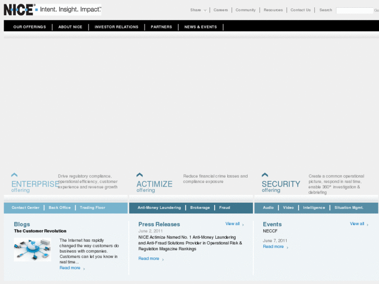
Task: Open the Press Releases heading
Action: [x=159, y=224]
